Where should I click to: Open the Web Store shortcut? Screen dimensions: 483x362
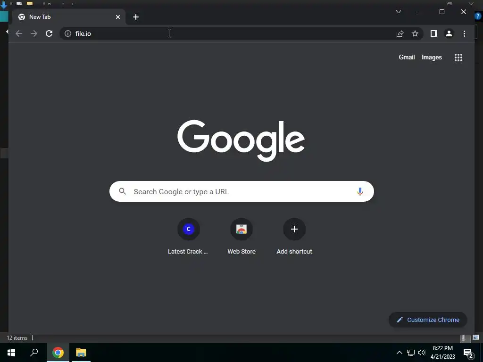pyautogui.click(x=241, y=237)
